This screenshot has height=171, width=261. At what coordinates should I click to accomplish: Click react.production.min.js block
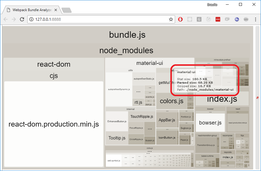tap(238, 123)
